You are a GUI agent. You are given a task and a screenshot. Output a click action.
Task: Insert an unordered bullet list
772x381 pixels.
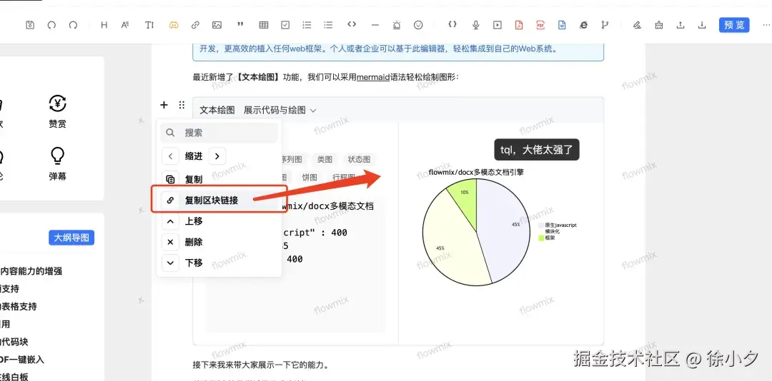(328, 24)
